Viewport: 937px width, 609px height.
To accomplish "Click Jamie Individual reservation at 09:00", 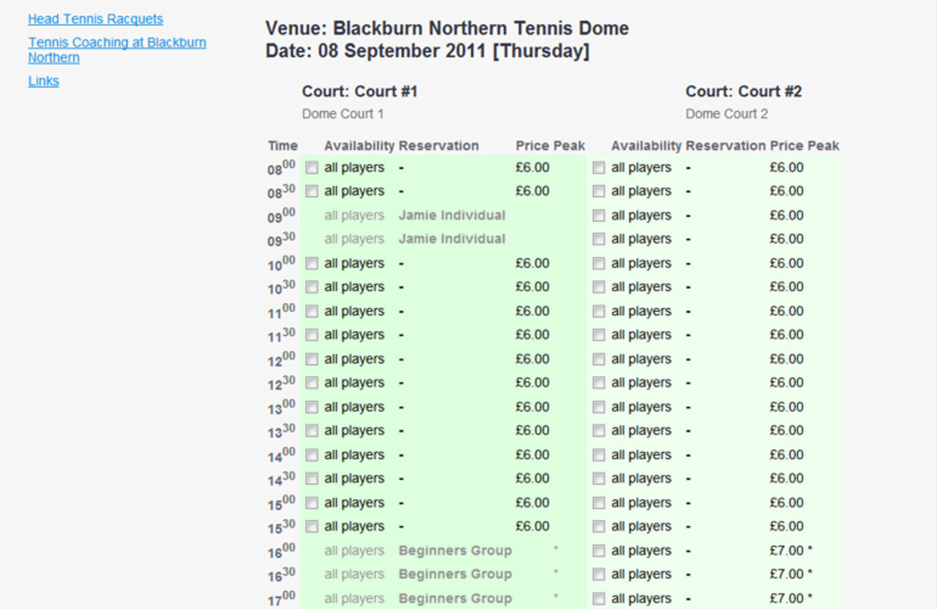I will pos(452,215).
